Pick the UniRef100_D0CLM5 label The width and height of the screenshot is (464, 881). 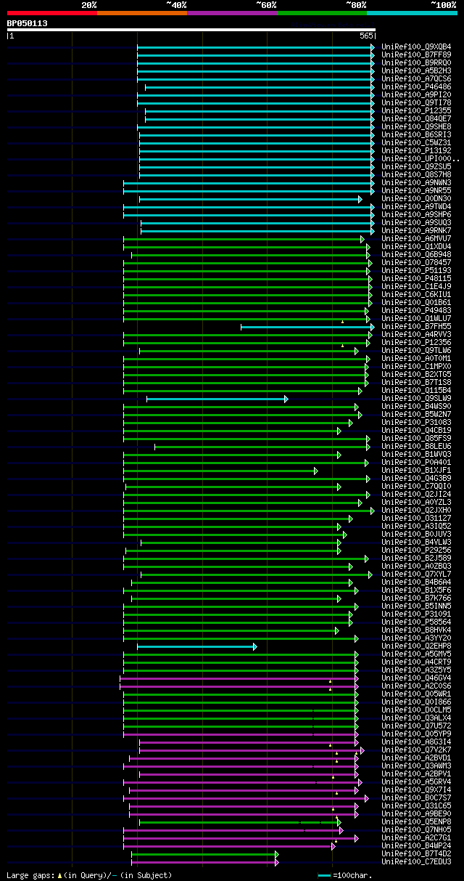click(x=416, y=710)
